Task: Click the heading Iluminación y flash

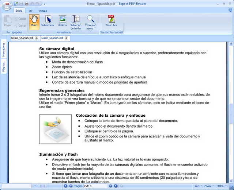Action: pyautogui.click(x=58, y=154)
